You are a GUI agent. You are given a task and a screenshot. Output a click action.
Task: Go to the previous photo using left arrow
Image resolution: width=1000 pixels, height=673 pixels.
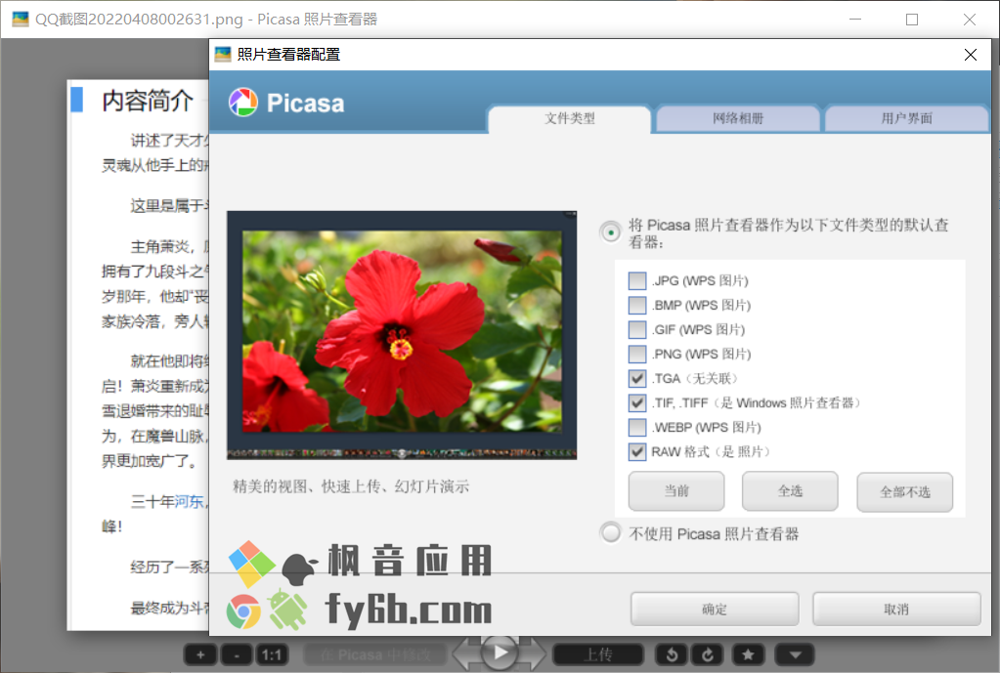tap(466, 653)
